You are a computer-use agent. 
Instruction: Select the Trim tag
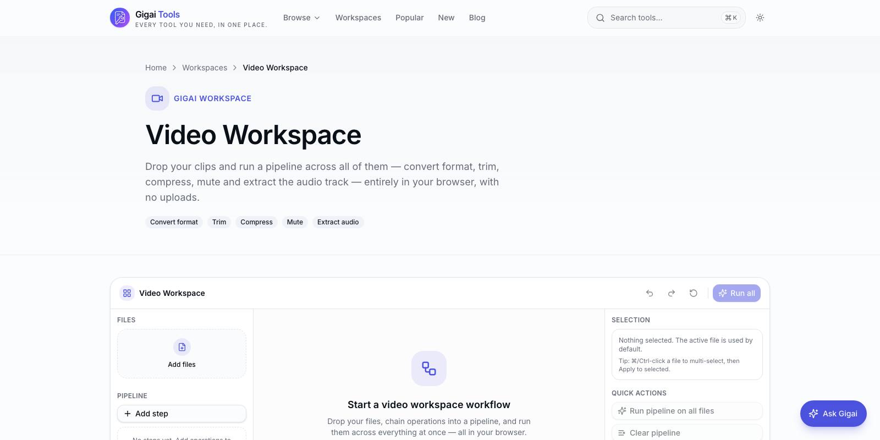[x=219, y=222]
